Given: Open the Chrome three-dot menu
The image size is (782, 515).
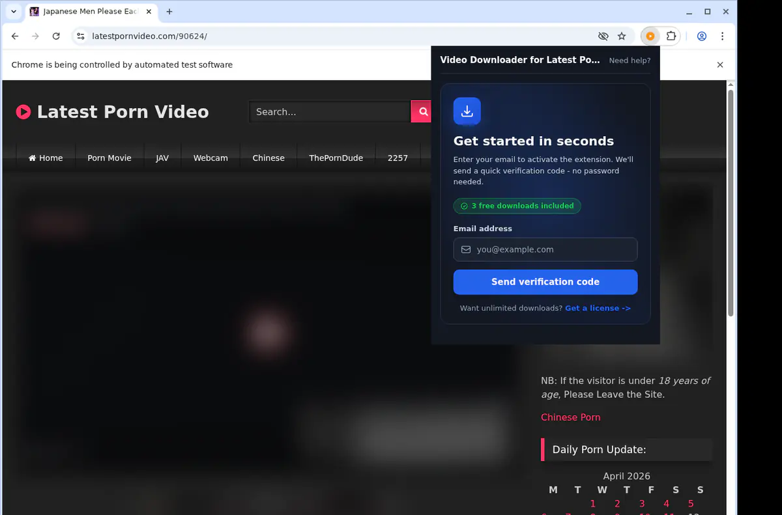Looking at the screenshot, I should [x=723, y=36].
